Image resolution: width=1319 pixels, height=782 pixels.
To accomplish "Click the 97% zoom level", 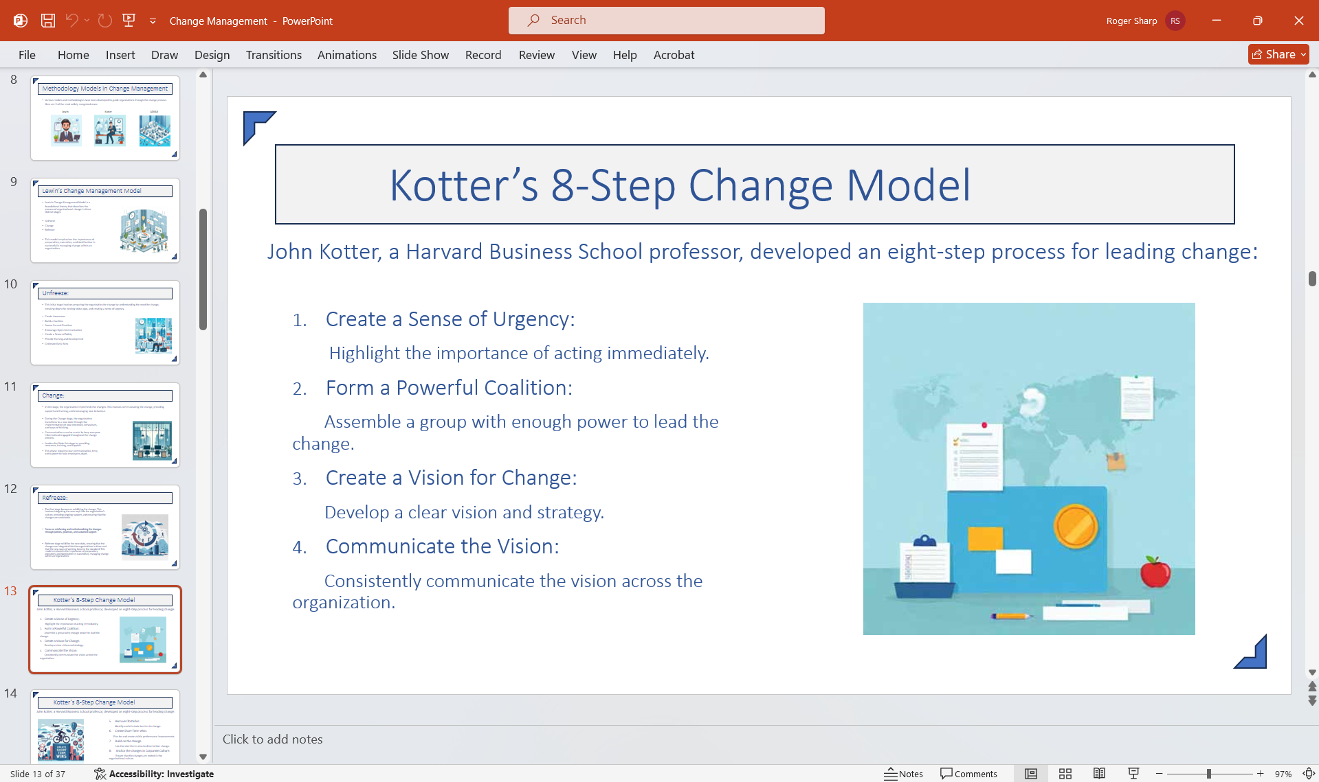I will [1283, 774].
